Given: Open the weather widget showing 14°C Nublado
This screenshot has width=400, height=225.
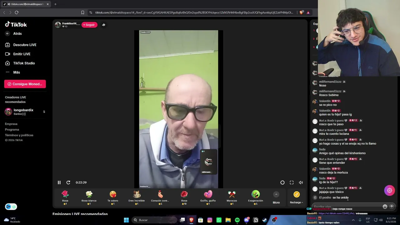Looking at the screenshot, I should pyautogui.click(x=12, y=220).
